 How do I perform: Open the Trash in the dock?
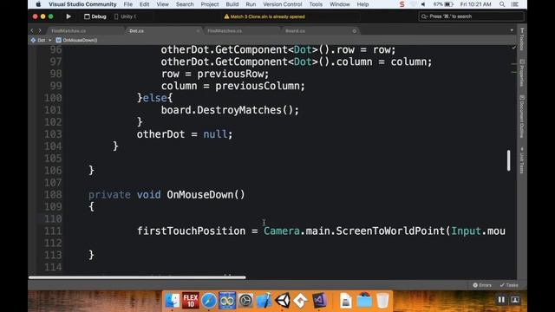coord(382,301)
